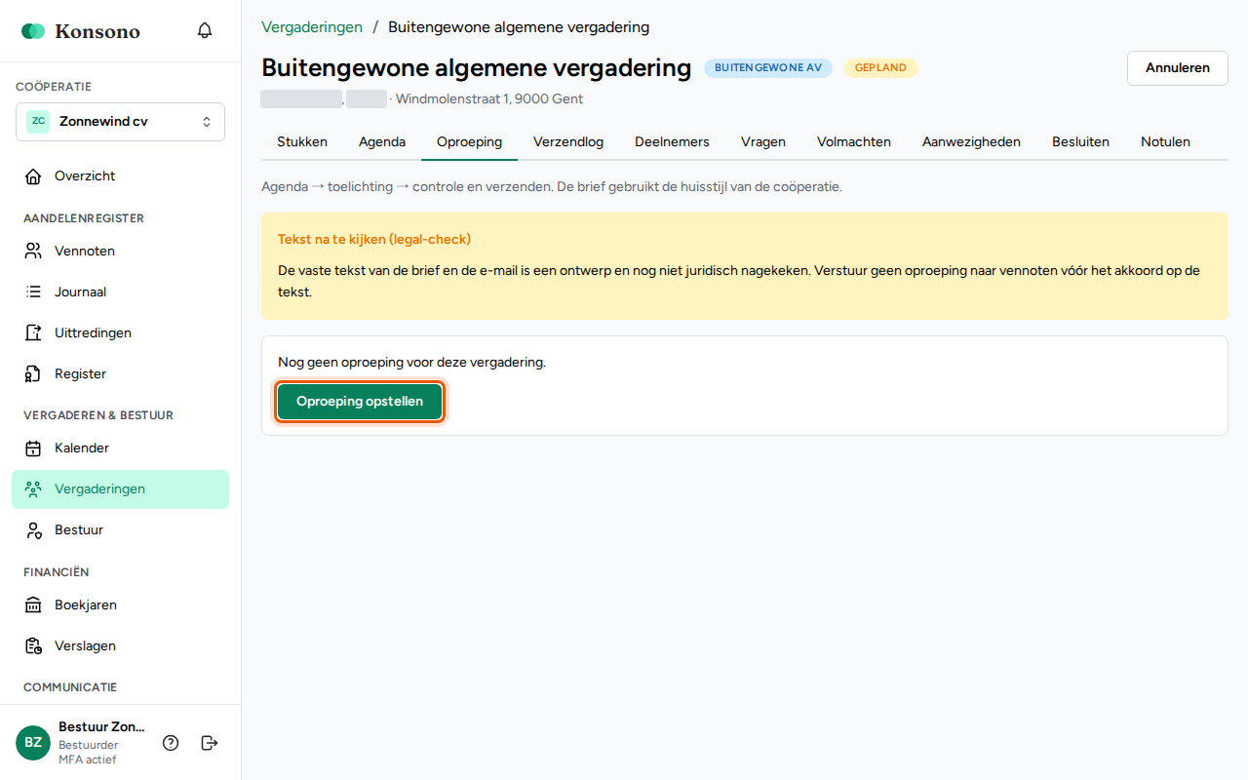1248x780 pixels.
Task: Open Journaal page
Action: click(120, 292)
